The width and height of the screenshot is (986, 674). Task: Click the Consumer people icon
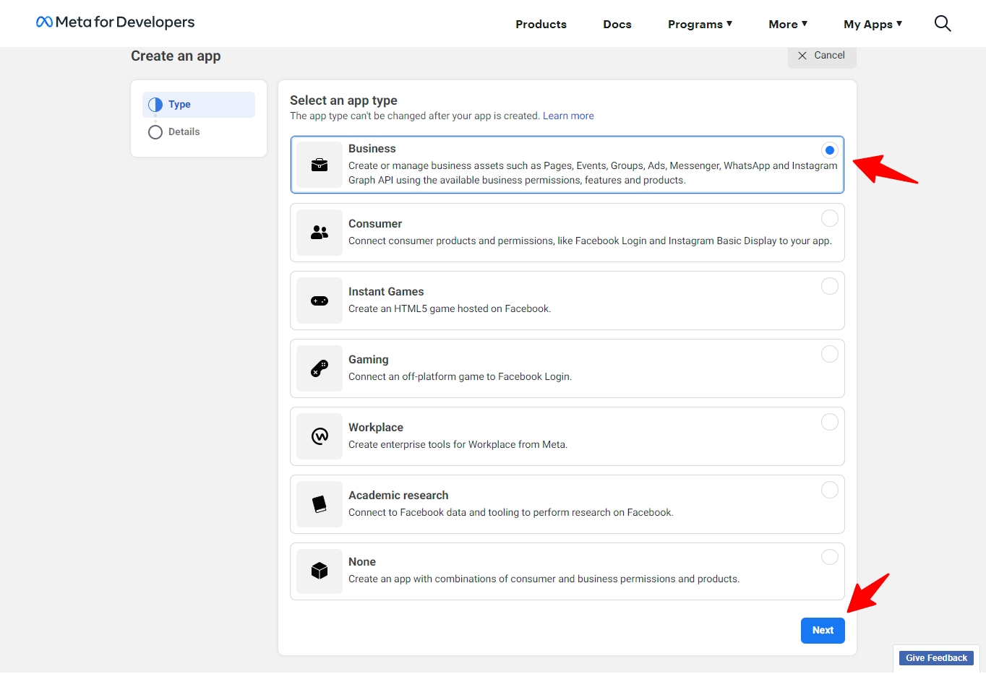coord(320,233)
